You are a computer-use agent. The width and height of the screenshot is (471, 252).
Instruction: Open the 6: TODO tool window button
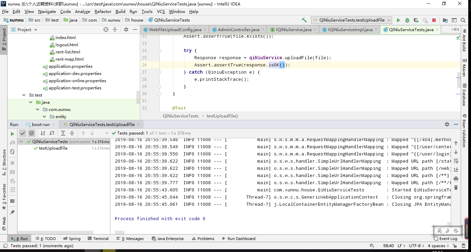(45, 239)
